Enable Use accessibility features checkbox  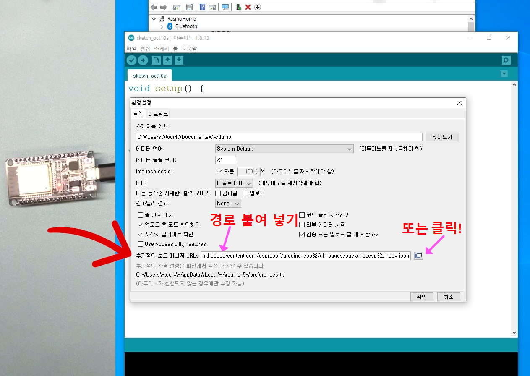141,244
